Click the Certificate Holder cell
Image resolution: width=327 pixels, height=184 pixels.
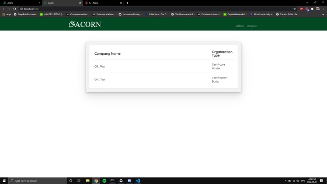tap(218, 66)
